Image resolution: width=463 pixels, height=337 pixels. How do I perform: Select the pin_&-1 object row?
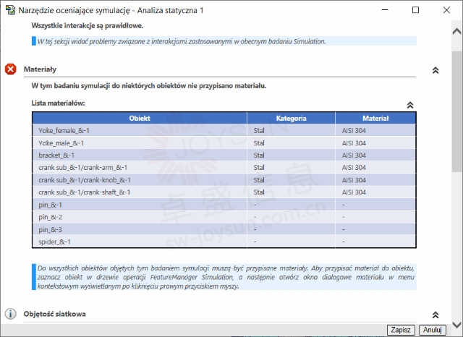(224, 205)
